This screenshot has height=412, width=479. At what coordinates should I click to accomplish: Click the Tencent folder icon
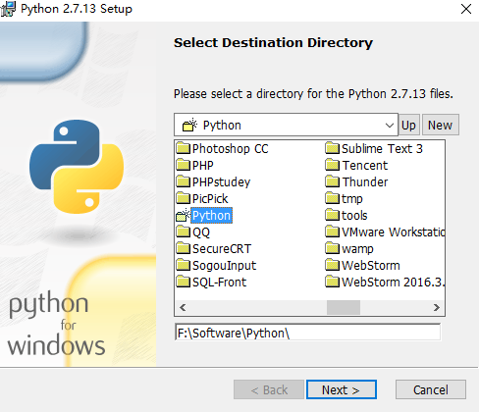333,165
